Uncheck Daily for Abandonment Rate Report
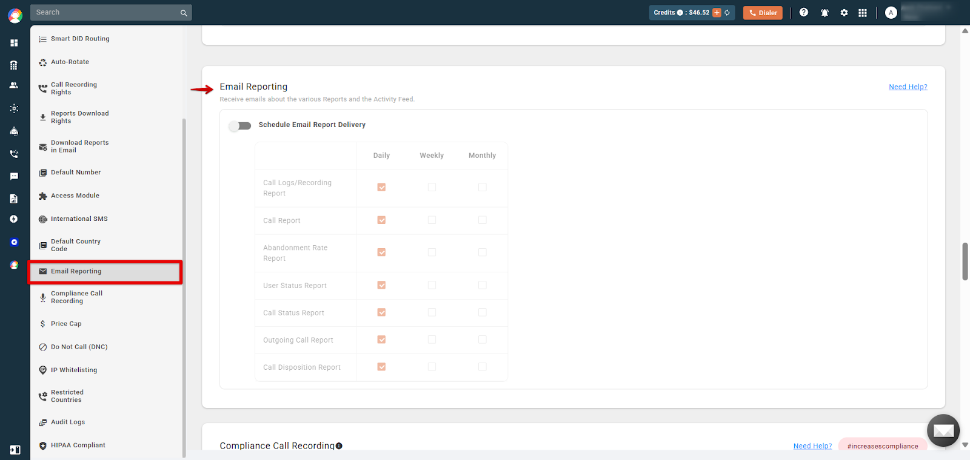Screen dimensions: 970x460 coord(381,252)
